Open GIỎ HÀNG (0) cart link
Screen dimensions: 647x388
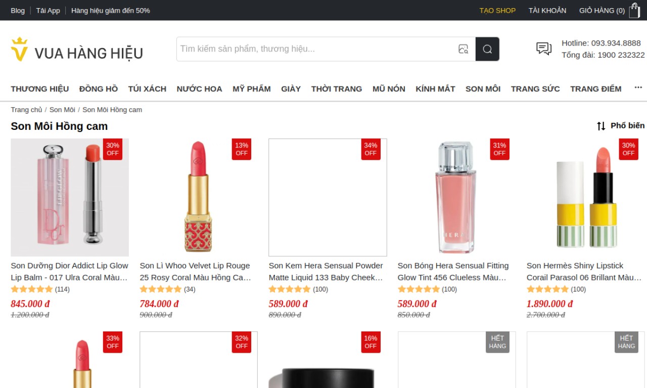(x=602, y=11)
